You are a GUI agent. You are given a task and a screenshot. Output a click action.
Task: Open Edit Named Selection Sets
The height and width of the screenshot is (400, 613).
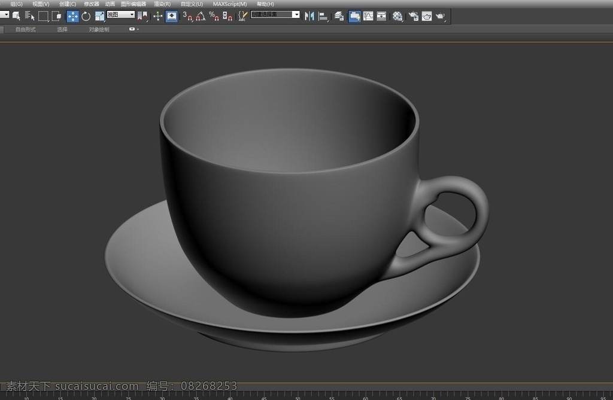(243, 16)
